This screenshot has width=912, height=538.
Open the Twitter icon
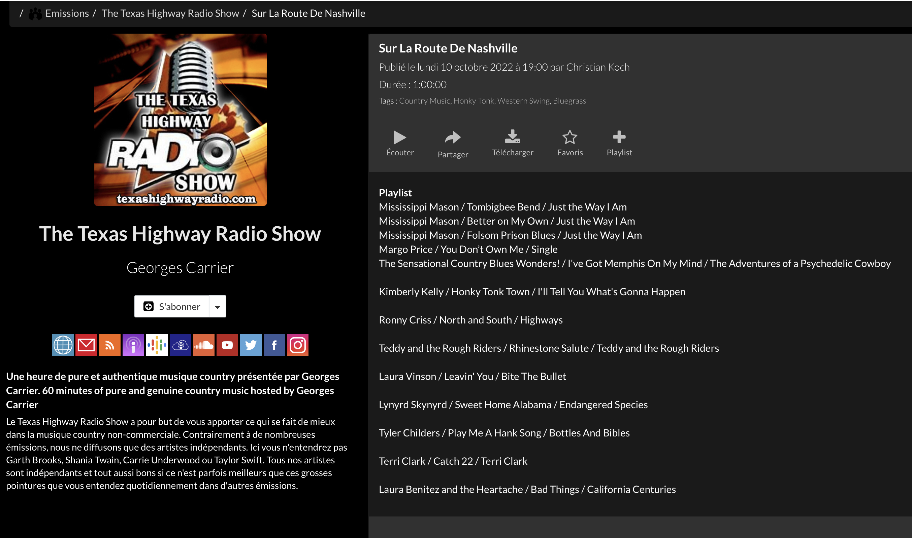click(x=251, y=345)
